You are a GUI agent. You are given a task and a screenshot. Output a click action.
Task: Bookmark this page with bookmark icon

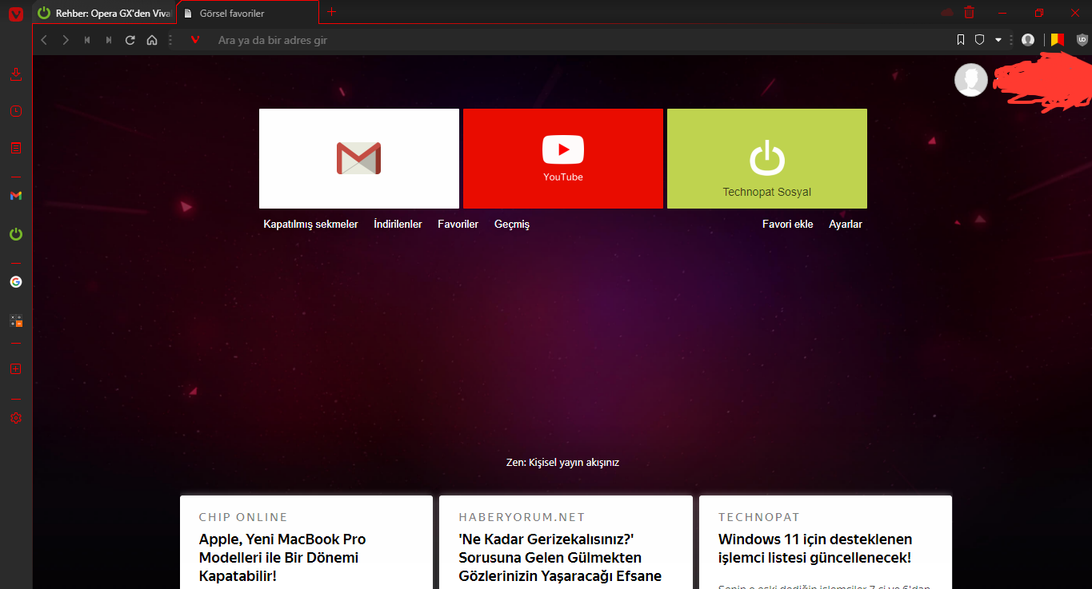(x=961, y=40)
